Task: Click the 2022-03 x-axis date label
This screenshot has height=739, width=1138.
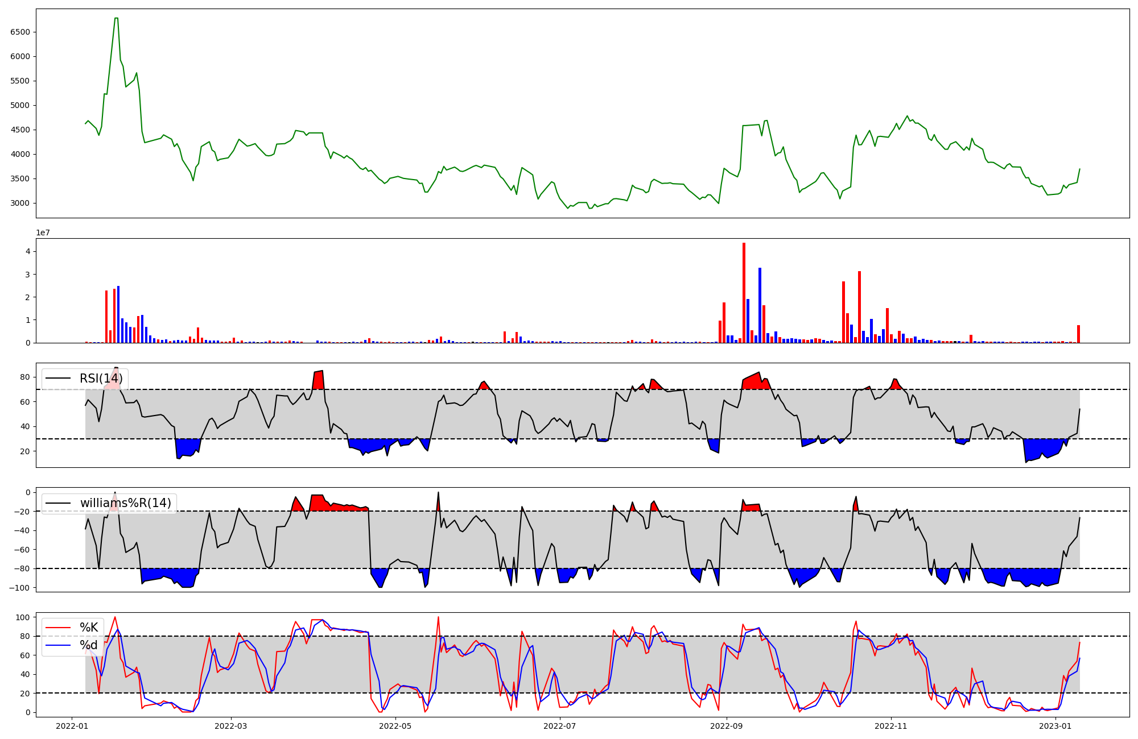Action: (x=231, y=726)
